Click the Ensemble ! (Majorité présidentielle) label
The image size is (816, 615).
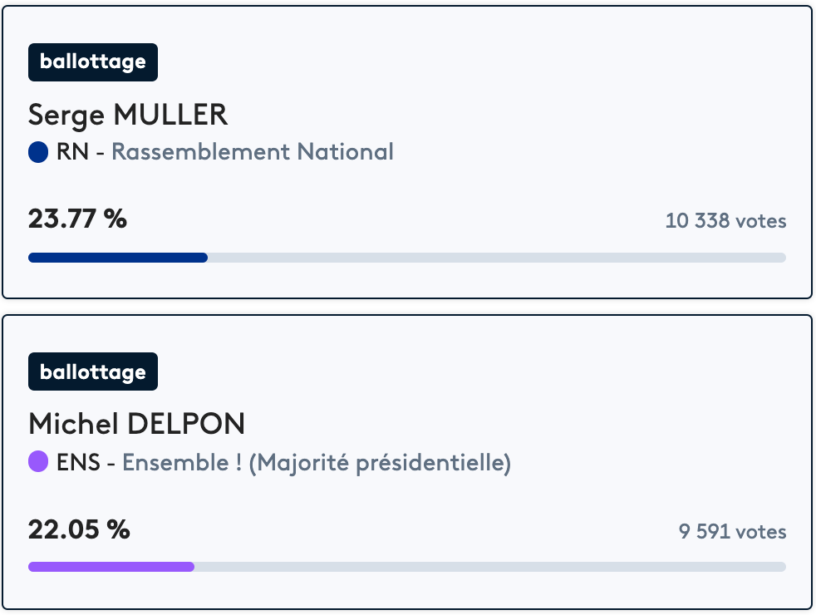[317, 462]
